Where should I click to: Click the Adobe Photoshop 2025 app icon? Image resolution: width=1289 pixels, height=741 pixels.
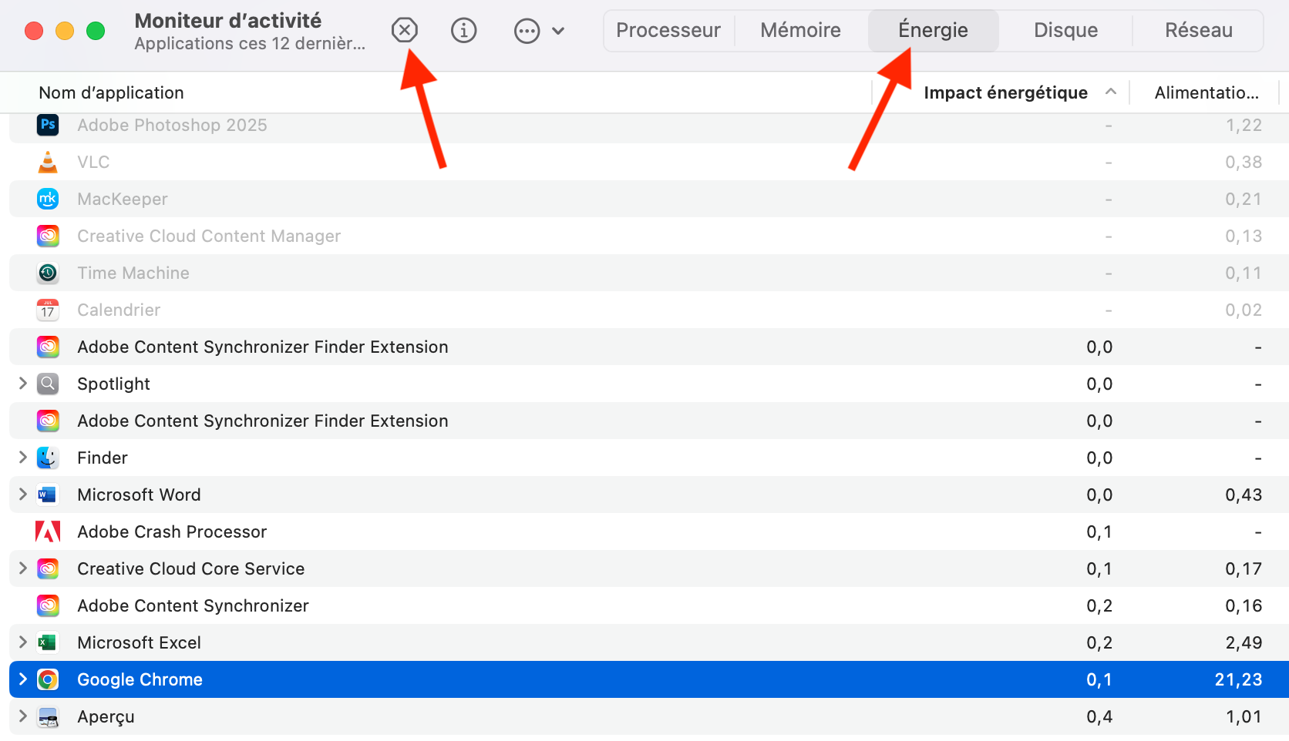click(x=47, y=125)
